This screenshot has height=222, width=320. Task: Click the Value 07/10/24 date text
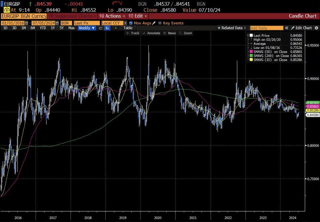[202, 10]
